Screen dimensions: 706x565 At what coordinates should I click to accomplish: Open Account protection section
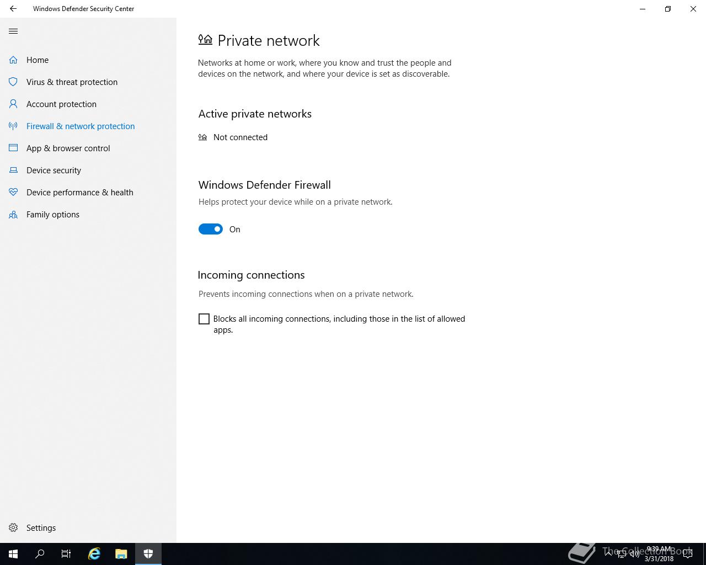tap(88, 104)
